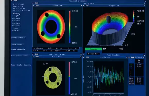Click the lower Filled Plot color scale bar

coord(69,78)
